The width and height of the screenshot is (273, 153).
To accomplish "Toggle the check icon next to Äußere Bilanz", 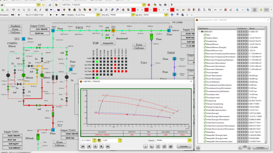I will (205, 38).
